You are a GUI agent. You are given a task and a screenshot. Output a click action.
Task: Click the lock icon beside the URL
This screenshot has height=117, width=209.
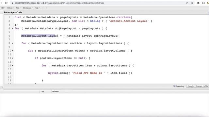[x=12, y=3]
